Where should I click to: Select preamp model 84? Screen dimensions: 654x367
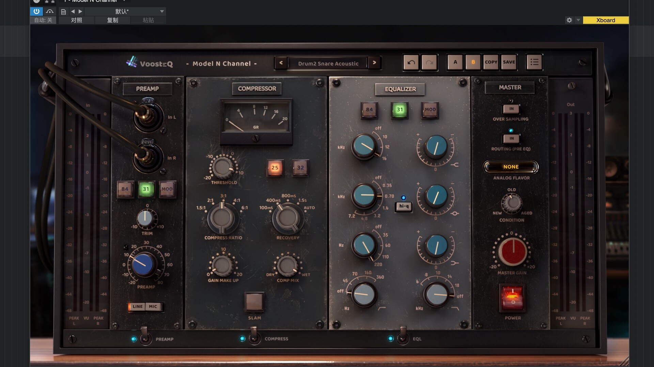click(x=125, y=189)
